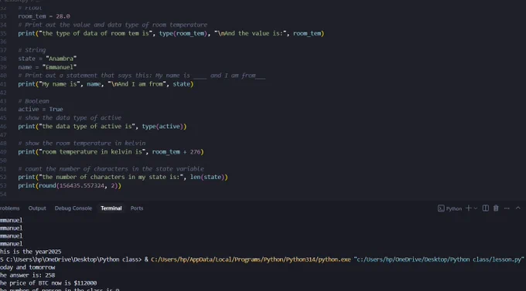Click the Python terminal shell icon
Image resolution: width=526 pixels, height=291 pixels.
(x=441, y=208)
